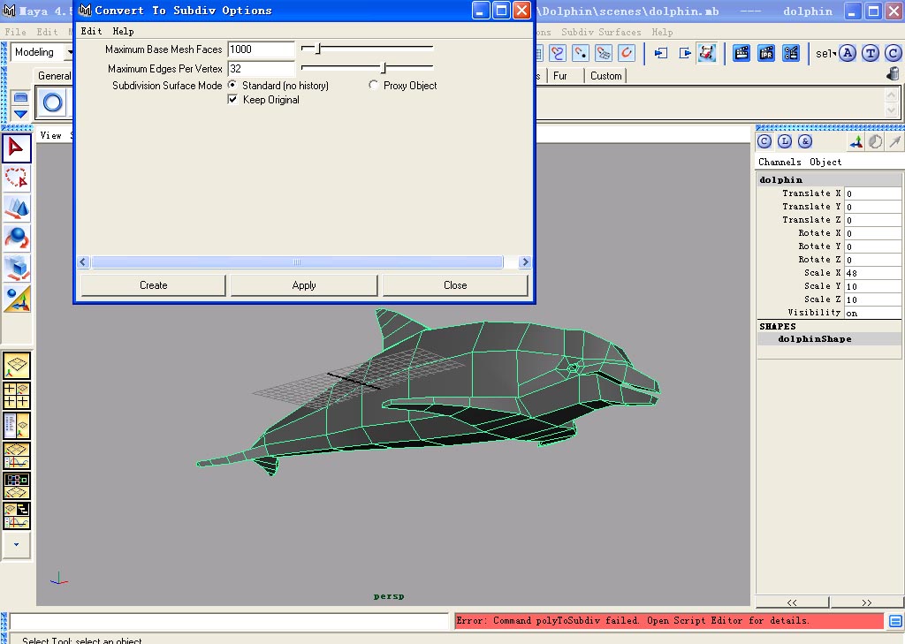
Task: Click snap to point magnet icon
Action: [581, 53]
